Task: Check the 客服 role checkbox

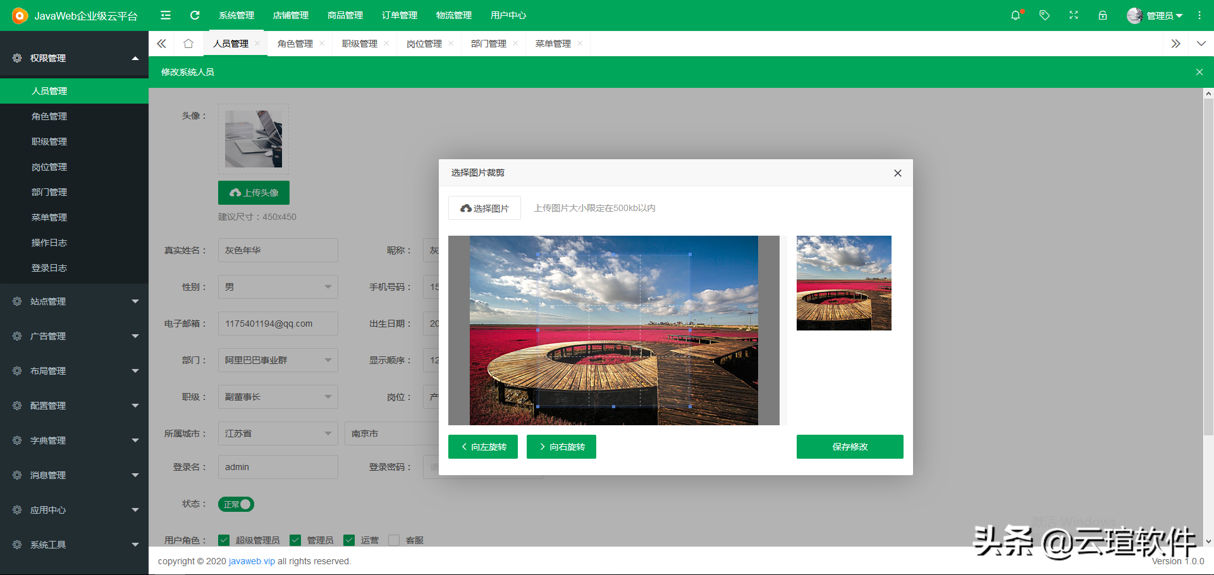Action: [x=394, y=540]
